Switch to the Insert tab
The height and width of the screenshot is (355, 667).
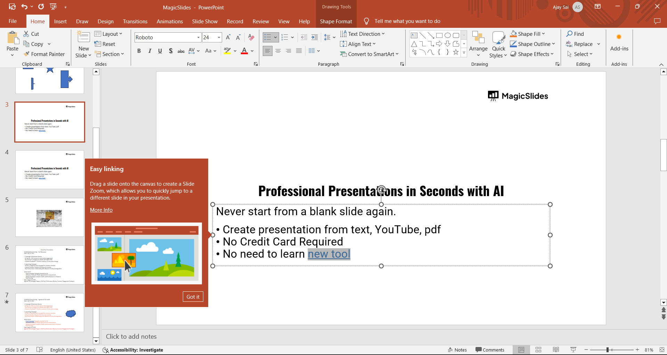pyautogui.click(x=60, y=21)
